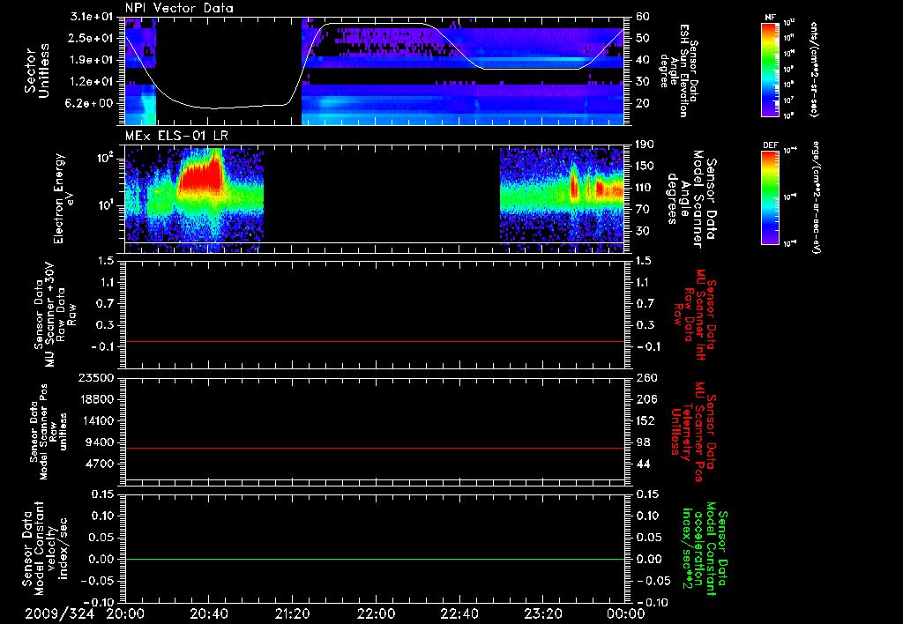Click the Model Scanner Angle degrees label

pyautogui.click(x=691, y=199)
